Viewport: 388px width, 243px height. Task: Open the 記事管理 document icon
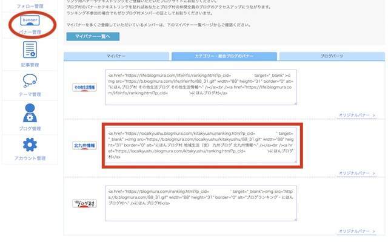coord(30,50)
